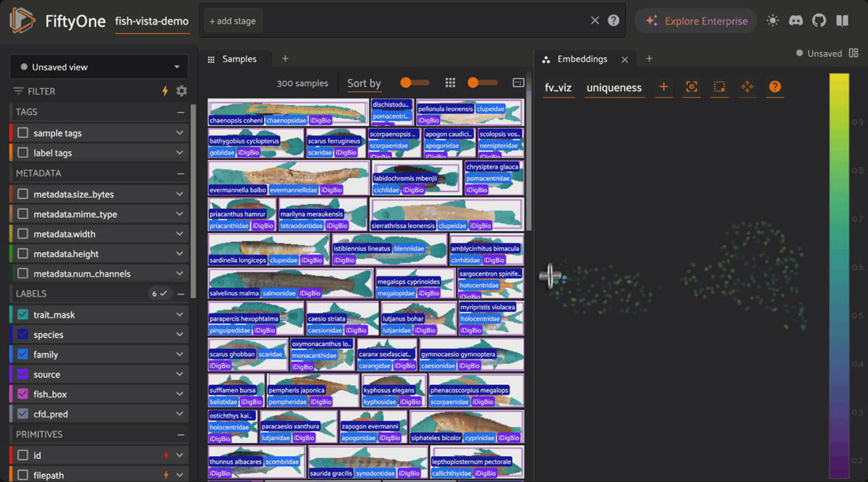Check metadata.size_bytes field
Viewport: 868px width, 482px height.
pos(22,194)
